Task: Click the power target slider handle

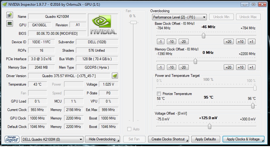Action: tap(255, 88)
